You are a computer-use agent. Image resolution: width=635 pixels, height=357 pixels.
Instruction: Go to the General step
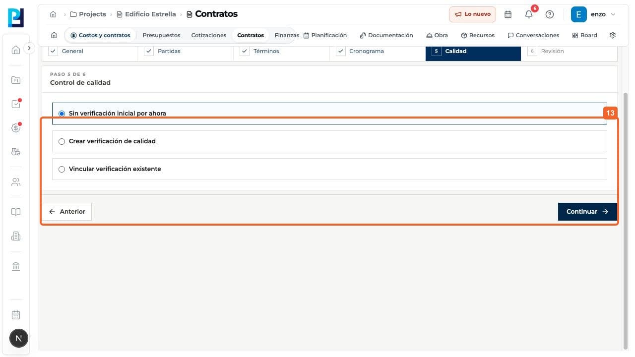90,51
